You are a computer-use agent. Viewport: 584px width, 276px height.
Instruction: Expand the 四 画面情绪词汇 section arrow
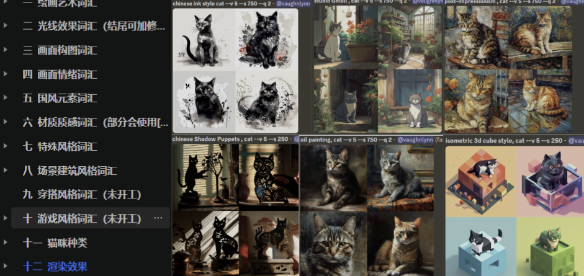(x=5, y=74)
